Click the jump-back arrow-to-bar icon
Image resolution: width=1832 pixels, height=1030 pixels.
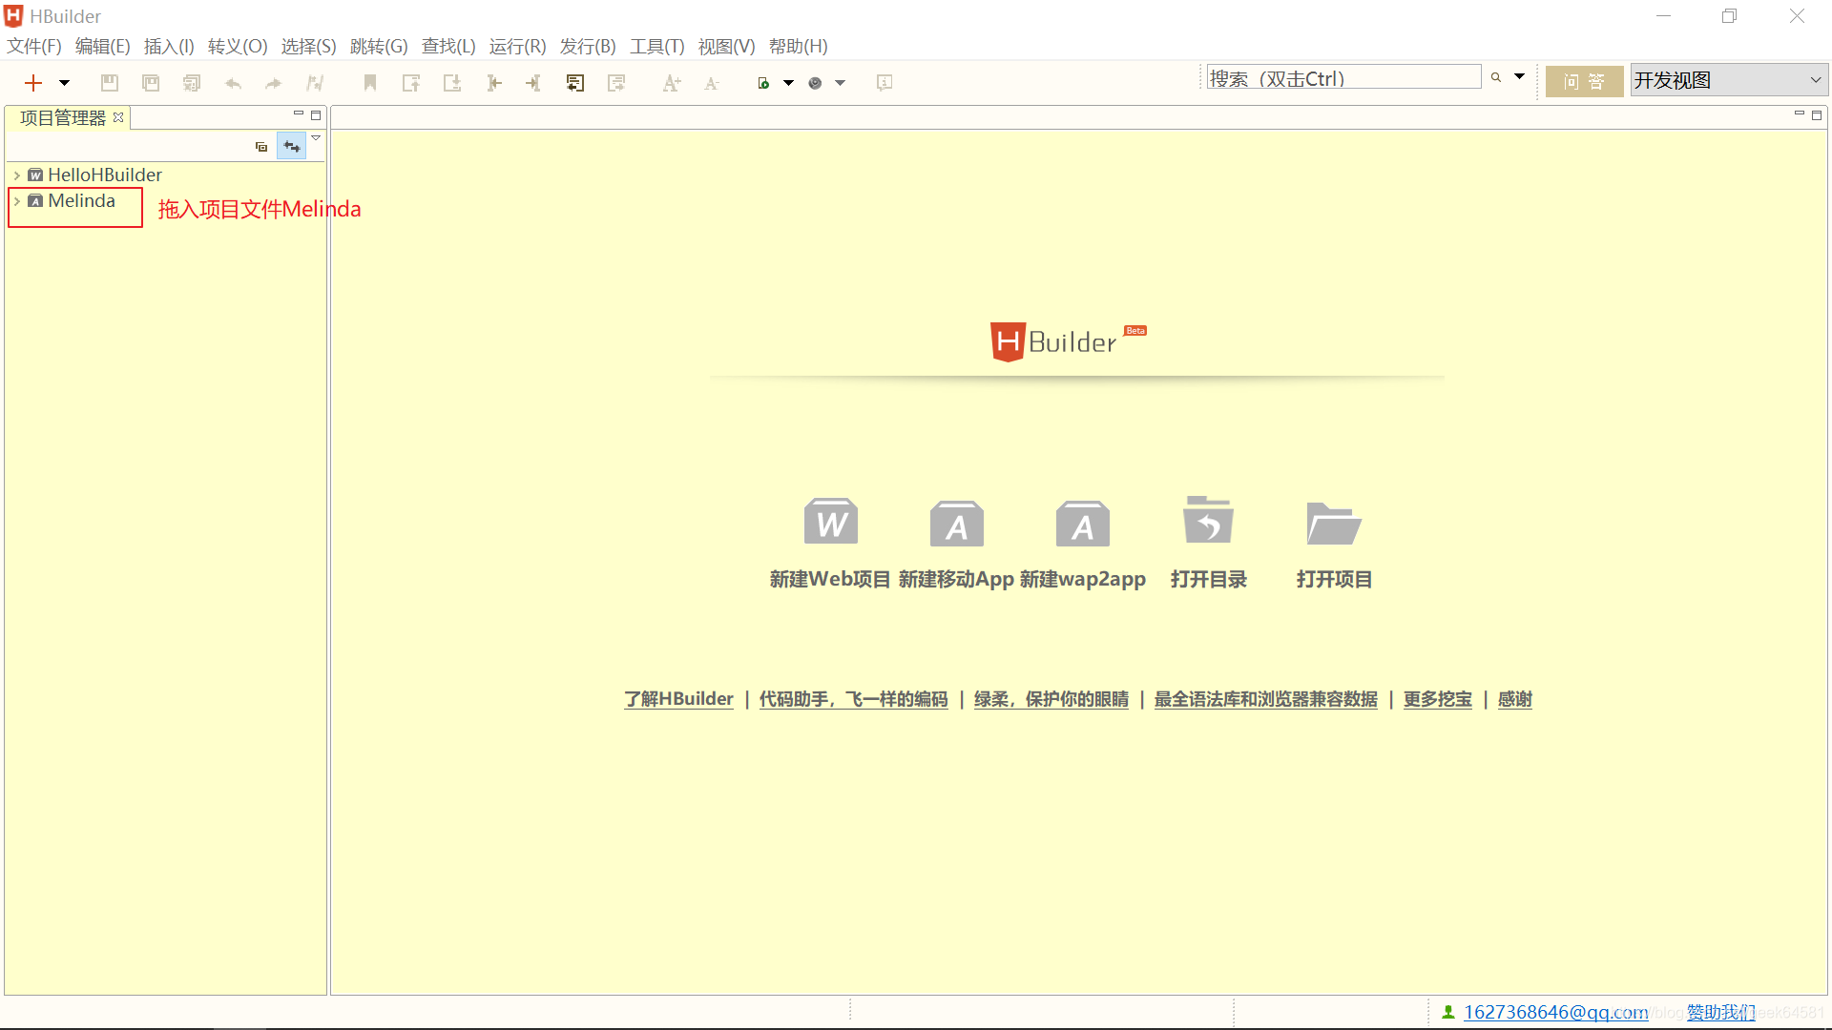pos(493,83)
